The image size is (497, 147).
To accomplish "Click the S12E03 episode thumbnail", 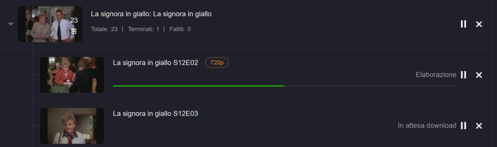I will [72, 125].
